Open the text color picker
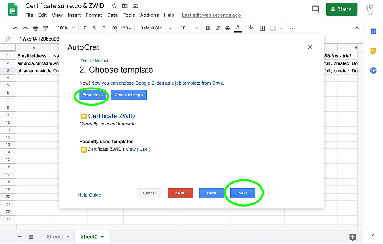 (x=238, y=28)
